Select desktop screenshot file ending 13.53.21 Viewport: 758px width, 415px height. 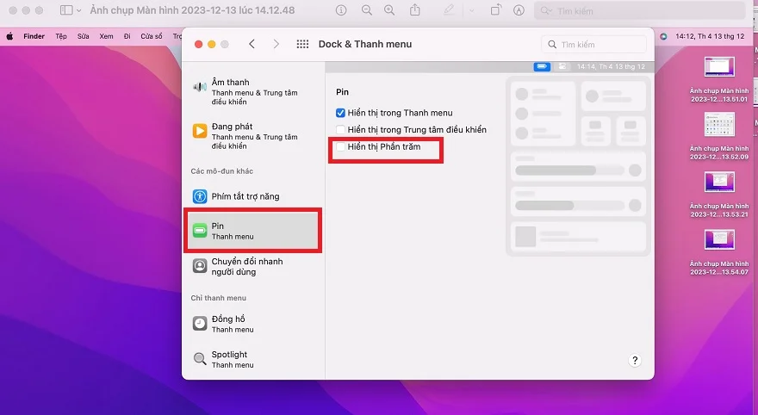pos(719,195)
